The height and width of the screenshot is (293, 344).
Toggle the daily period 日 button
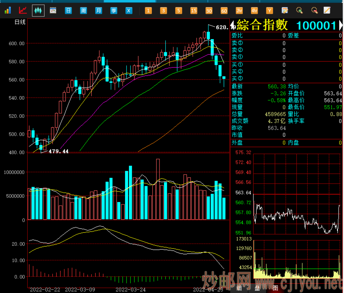pos(68,10)
